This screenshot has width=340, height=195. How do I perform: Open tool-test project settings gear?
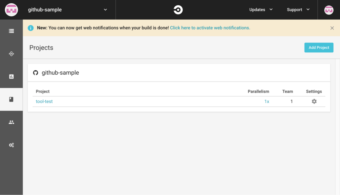tap(314, 101)
